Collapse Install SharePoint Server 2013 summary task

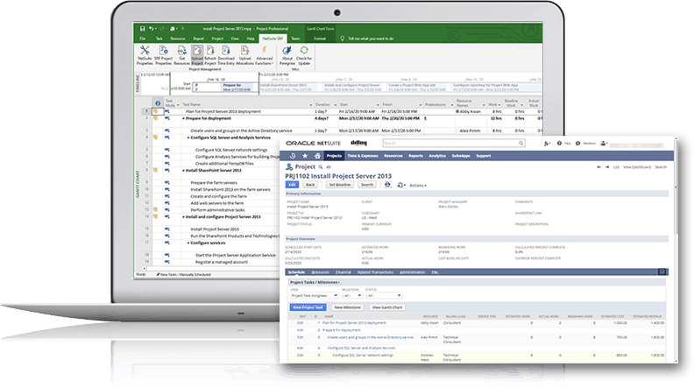[x=183, y=170]
